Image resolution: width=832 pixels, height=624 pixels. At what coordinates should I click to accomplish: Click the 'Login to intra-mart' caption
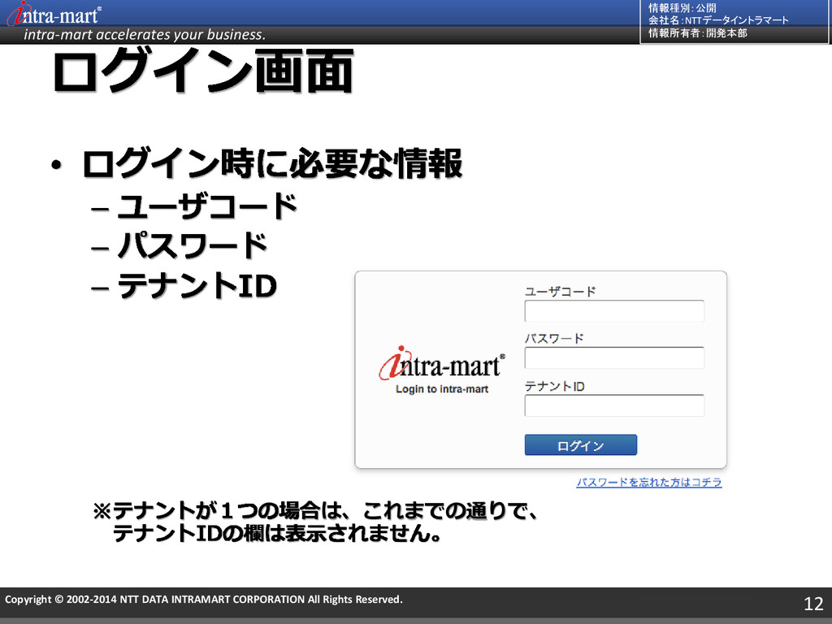(441, 389)
